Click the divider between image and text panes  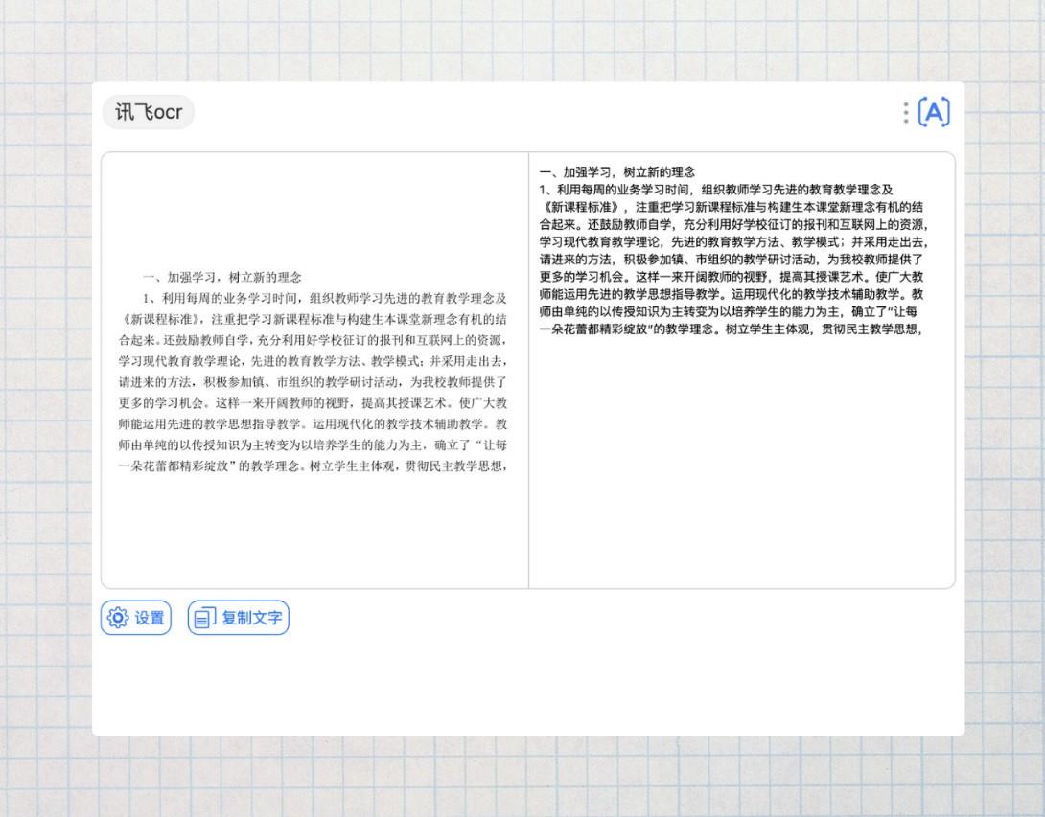528,369
